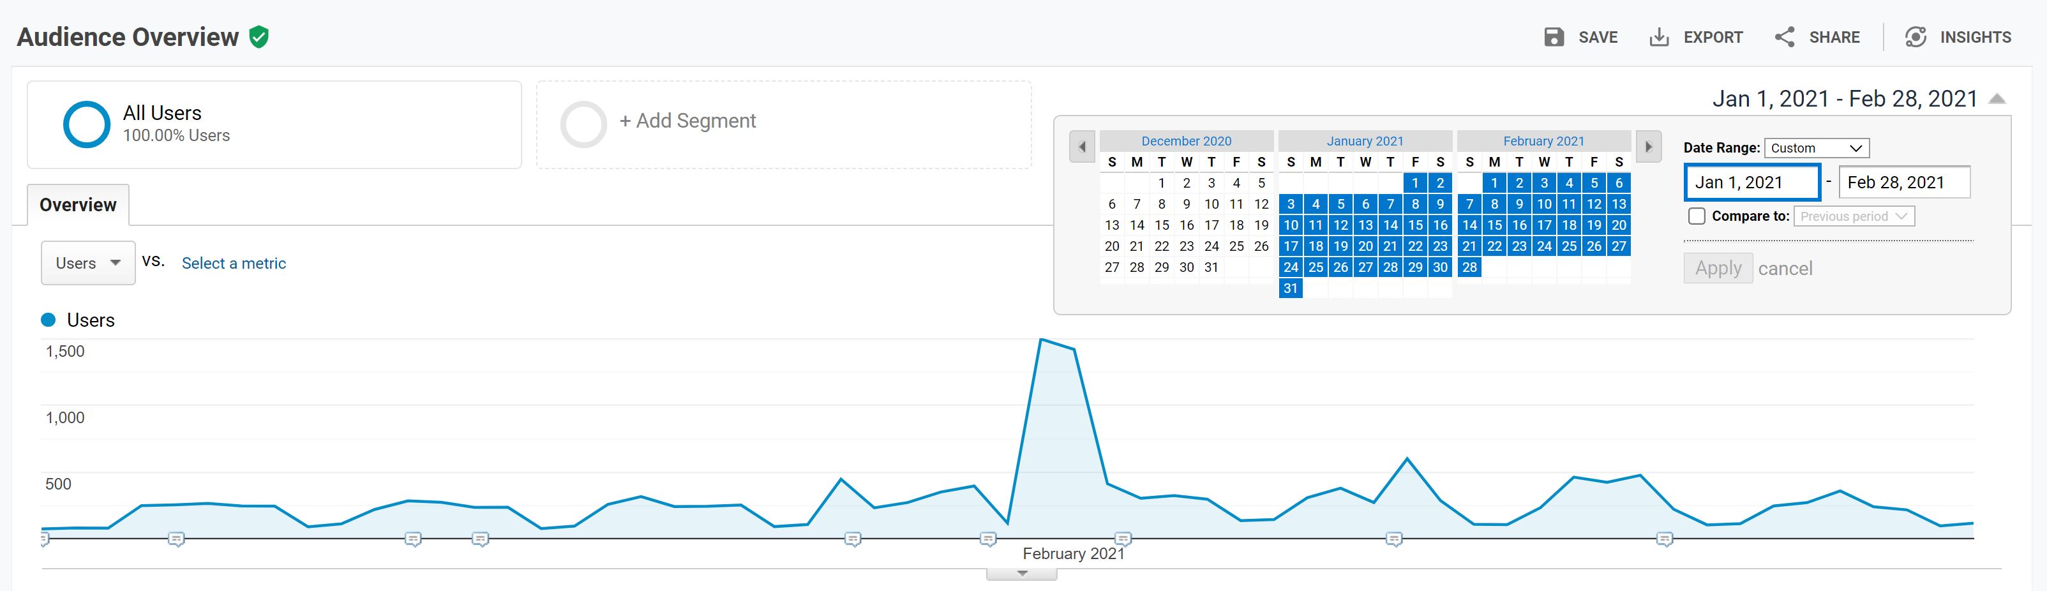Click the INSIGHTS label
The image size is (2047, 591).
click(x=1976, y=37)
